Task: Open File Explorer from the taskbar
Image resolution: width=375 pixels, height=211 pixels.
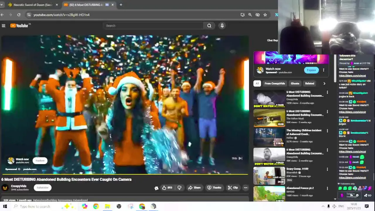Action: point(107,207)
